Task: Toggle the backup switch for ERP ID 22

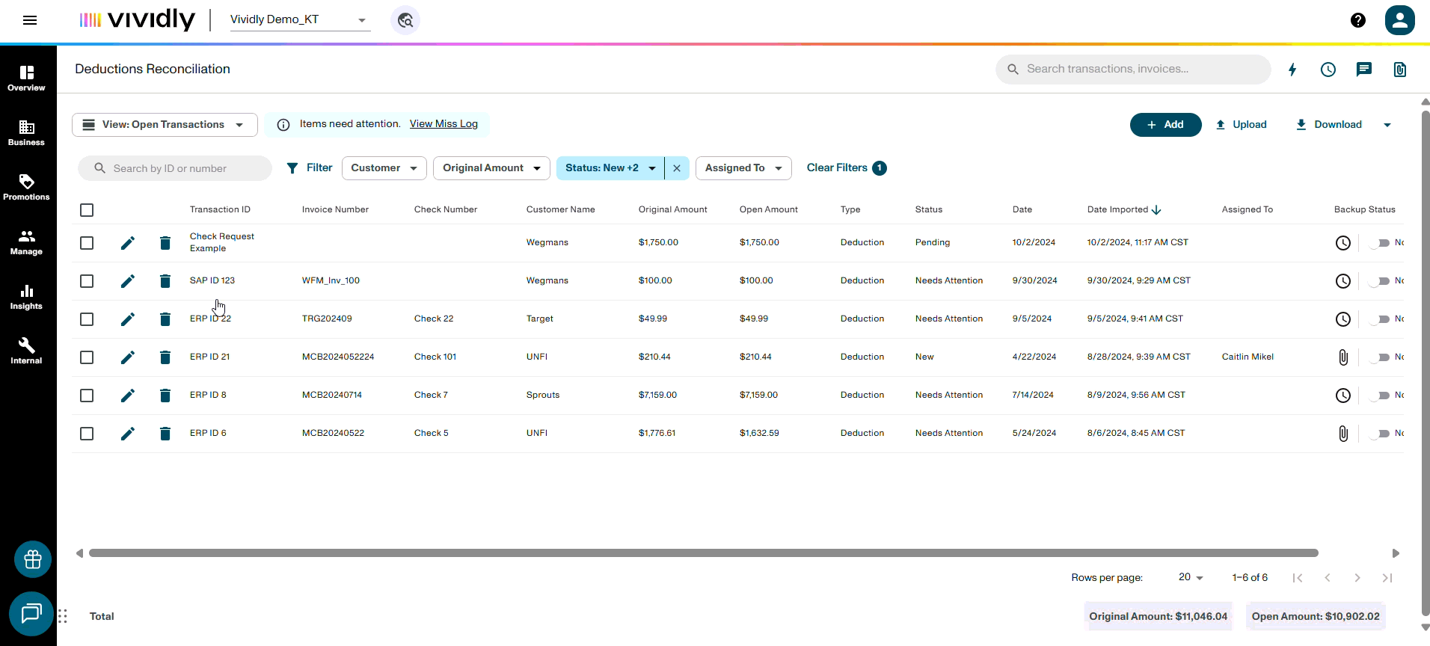Action: pyautogui.click(x=1378, y=319)
